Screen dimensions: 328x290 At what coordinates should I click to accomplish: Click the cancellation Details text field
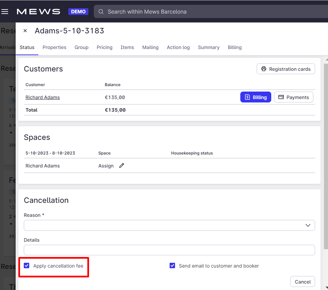pos(169,250)
